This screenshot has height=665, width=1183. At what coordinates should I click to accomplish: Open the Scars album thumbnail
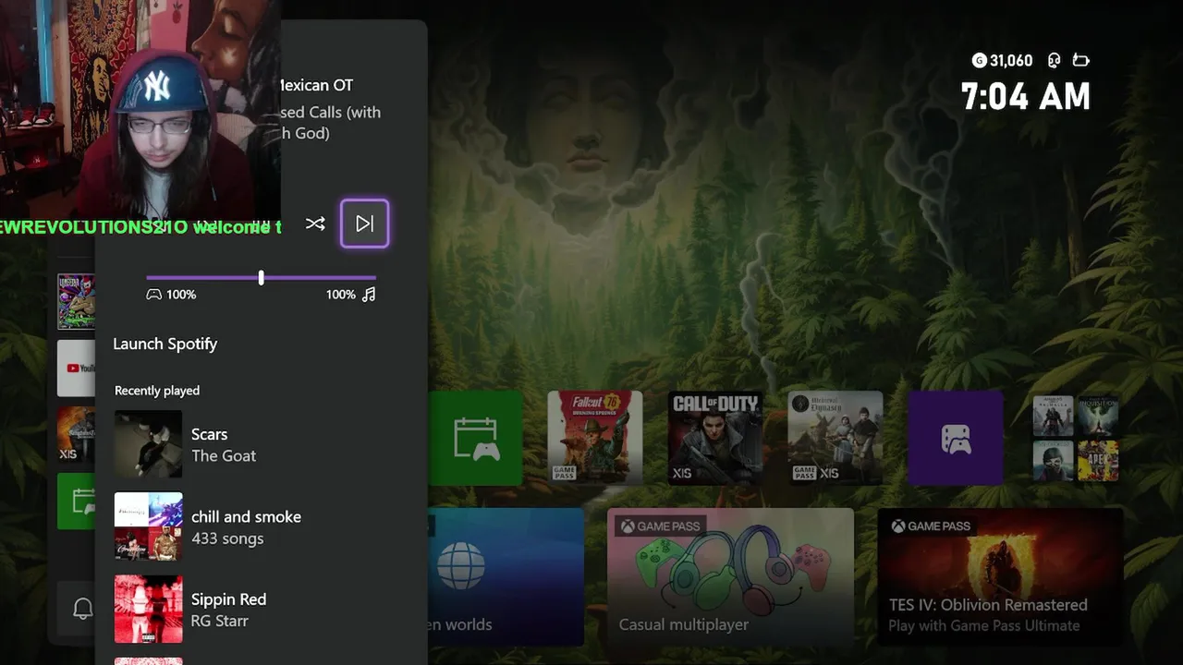point(148,444)
